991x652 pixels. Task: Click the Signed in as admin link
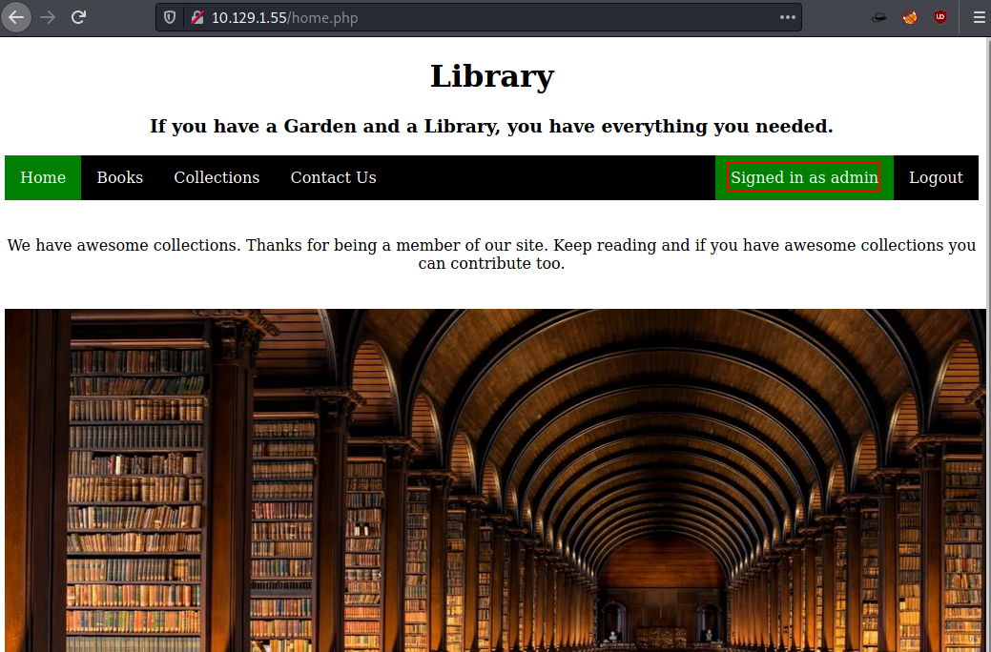pyautogui.click(x=804, y=177)
